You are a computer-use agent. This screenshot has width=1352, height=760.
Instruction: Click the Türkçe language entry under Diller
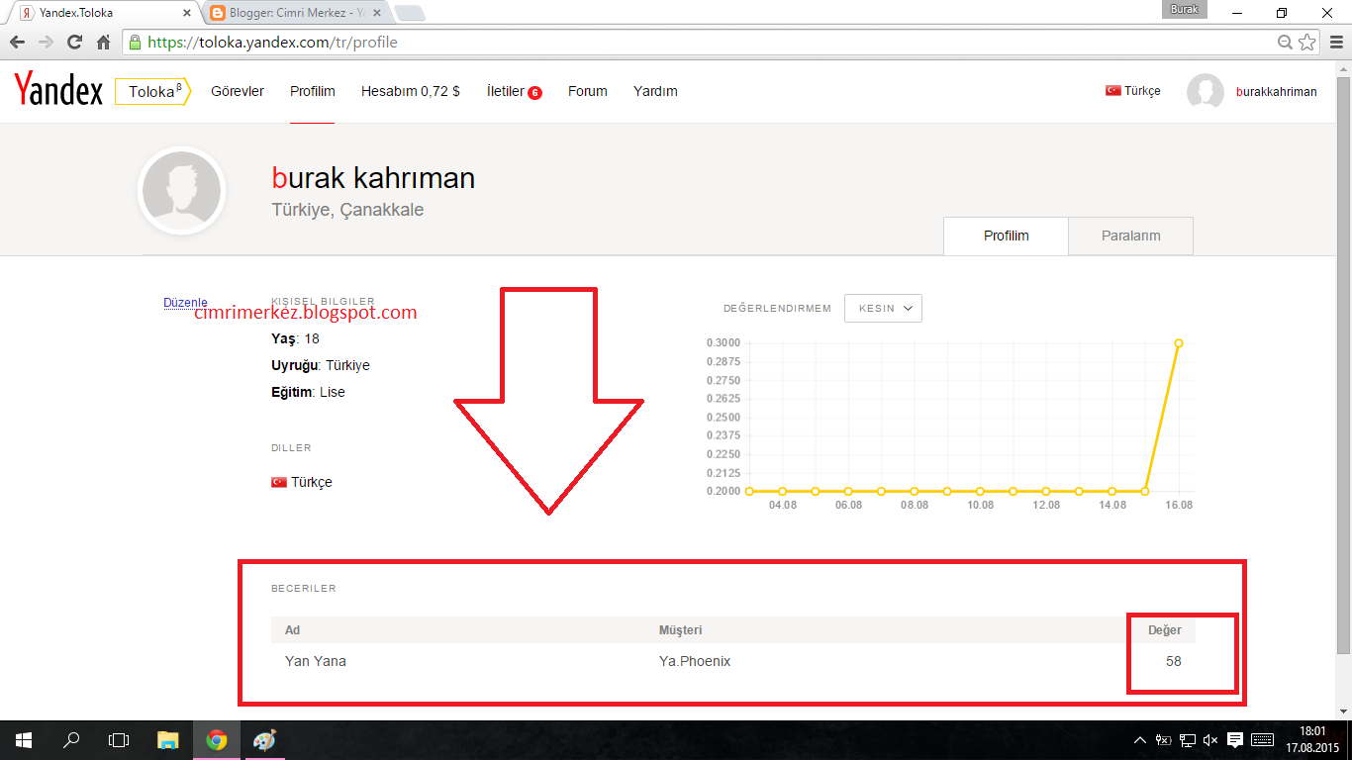point(302,482)
